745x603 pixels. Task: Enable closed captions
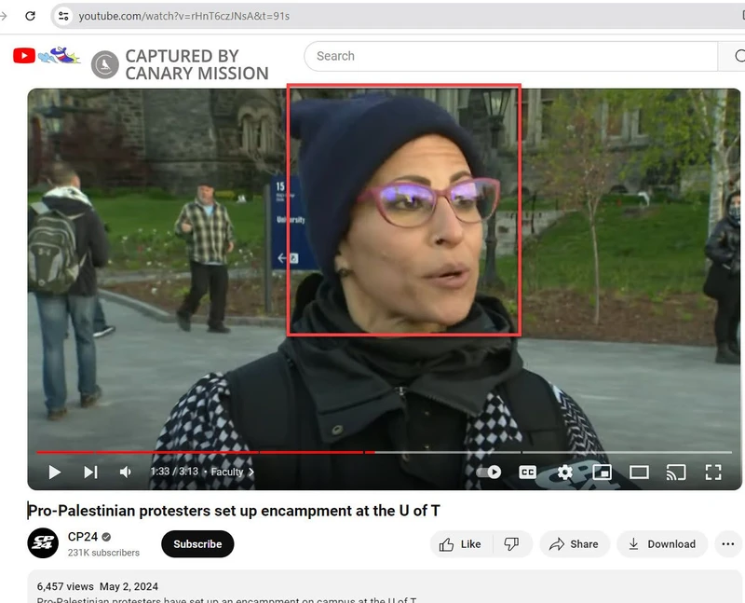click(527, 472)
